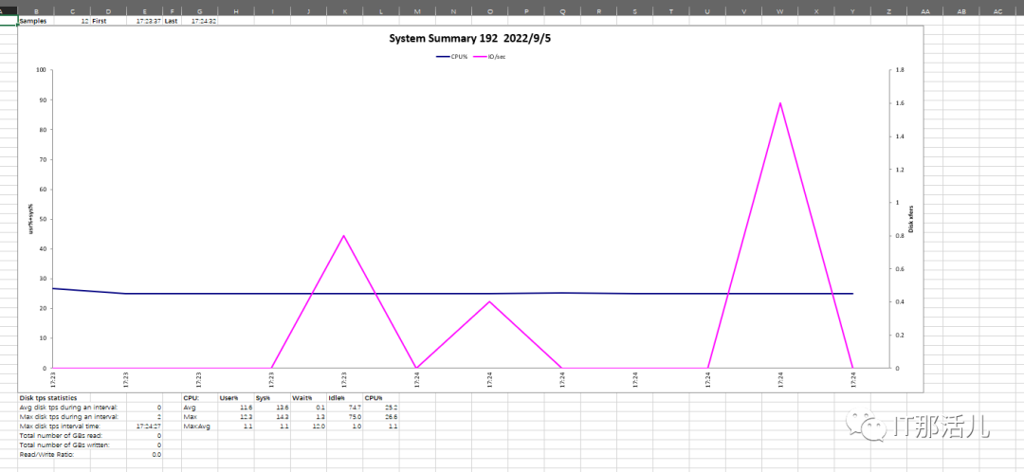Select column W header

[779, 11]
